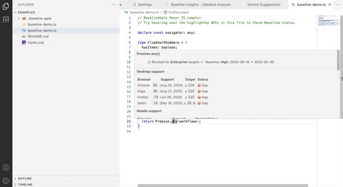The width and height of the screenshot is (343, 187).
Task: Click Chrome version 85 cell
Action: point(155,85)
